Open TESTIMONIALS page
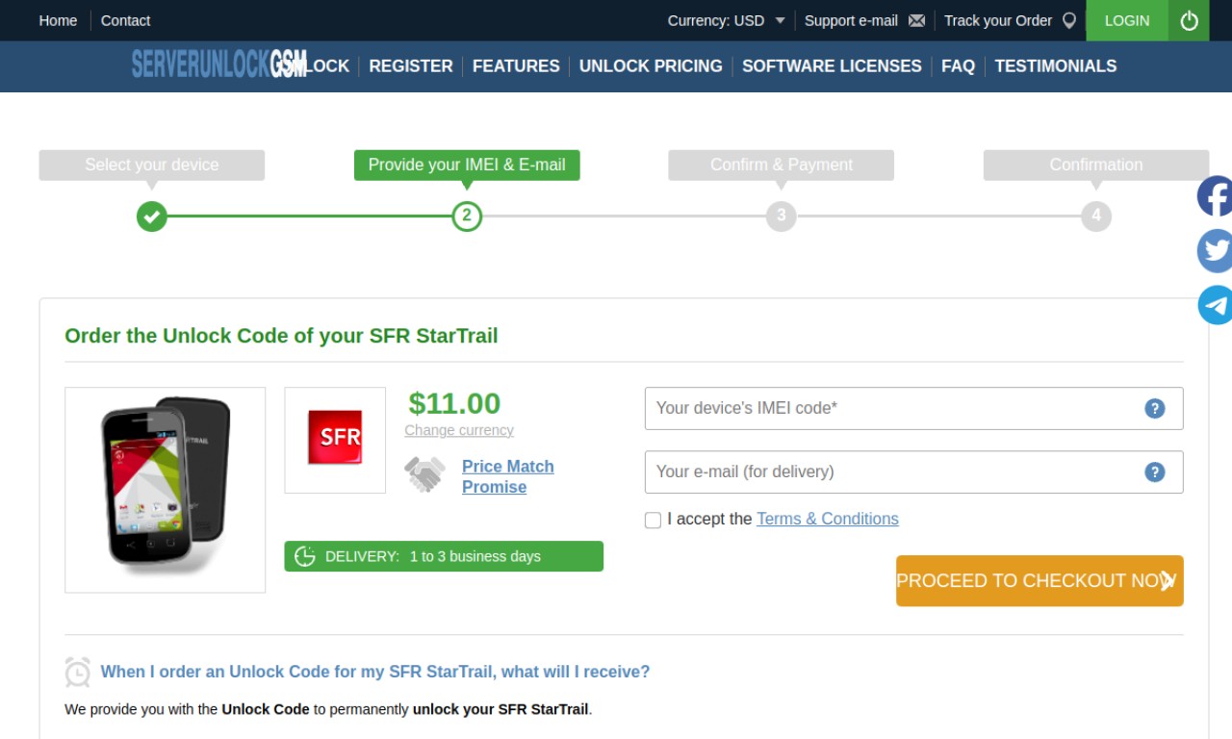Screen dimensions: 1232x739 [x=1056, y=65]
